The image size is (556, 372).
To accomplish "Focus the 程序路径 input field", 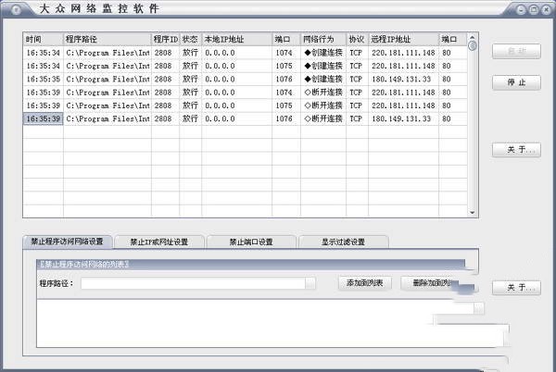I will 195,283.
